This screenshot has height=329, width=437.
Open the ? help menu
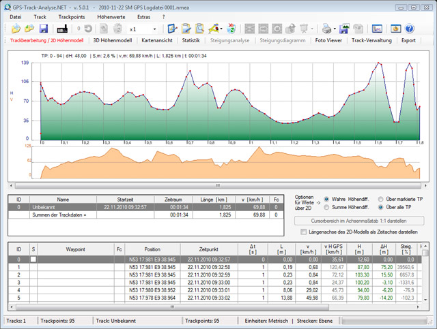(x=164, y=17)
